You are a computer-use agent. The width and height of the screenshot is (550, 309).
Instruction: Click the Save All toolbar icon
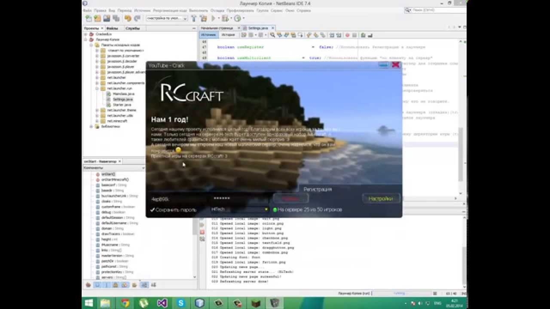[x=116, y=18]
